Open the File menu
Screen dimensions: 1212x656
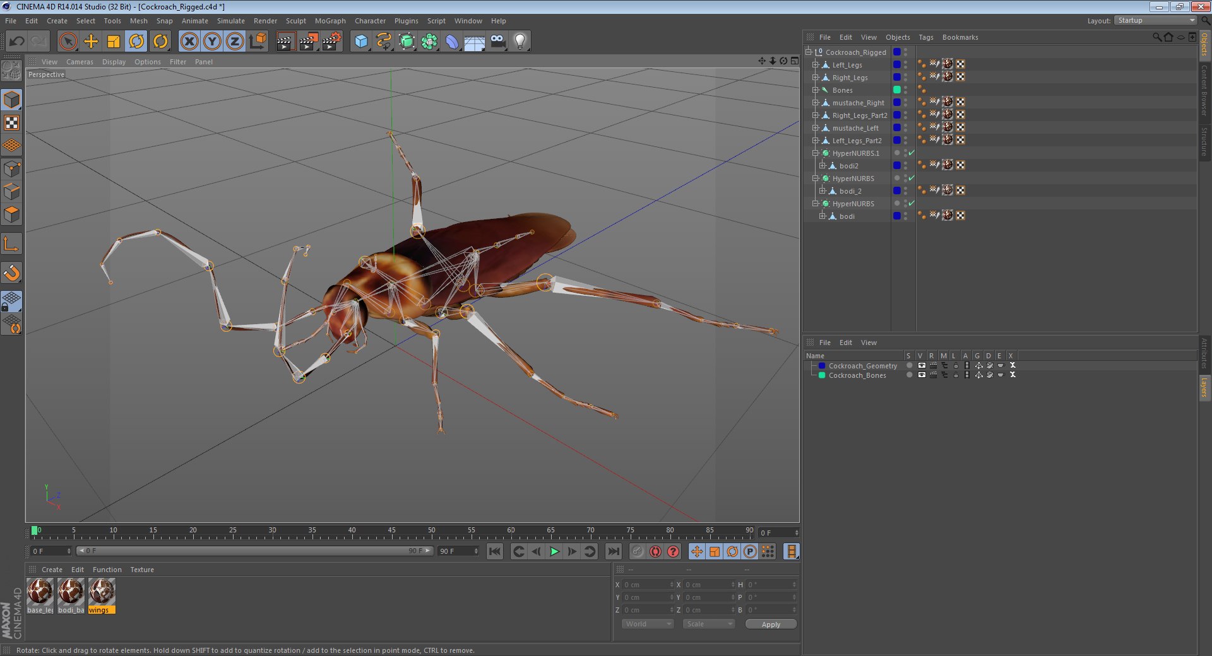coord(11,21)
